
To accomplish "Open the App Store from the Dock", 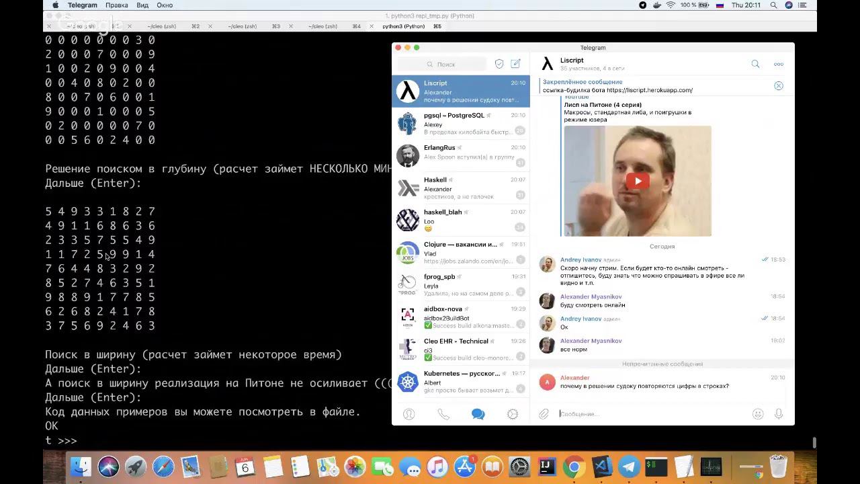I will pyautogui.click(x=465, y=467).
